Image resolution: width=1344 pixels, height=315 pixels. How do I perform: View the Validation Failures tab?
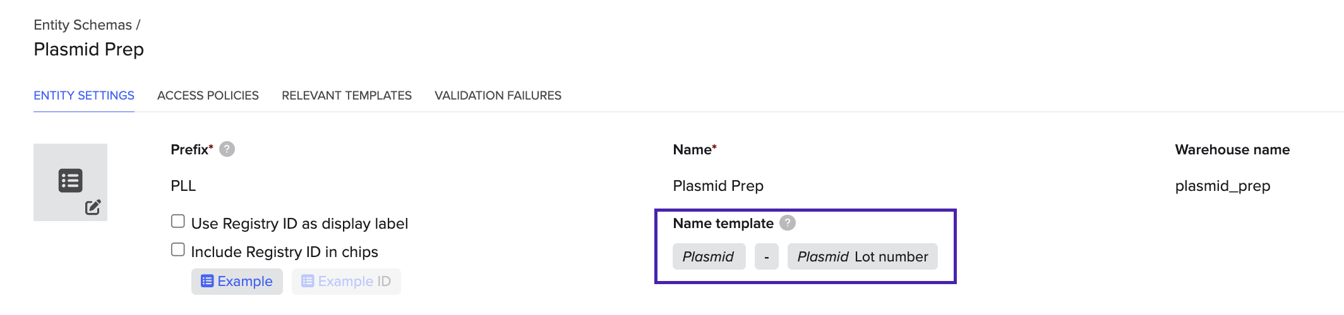pos(498,96)
